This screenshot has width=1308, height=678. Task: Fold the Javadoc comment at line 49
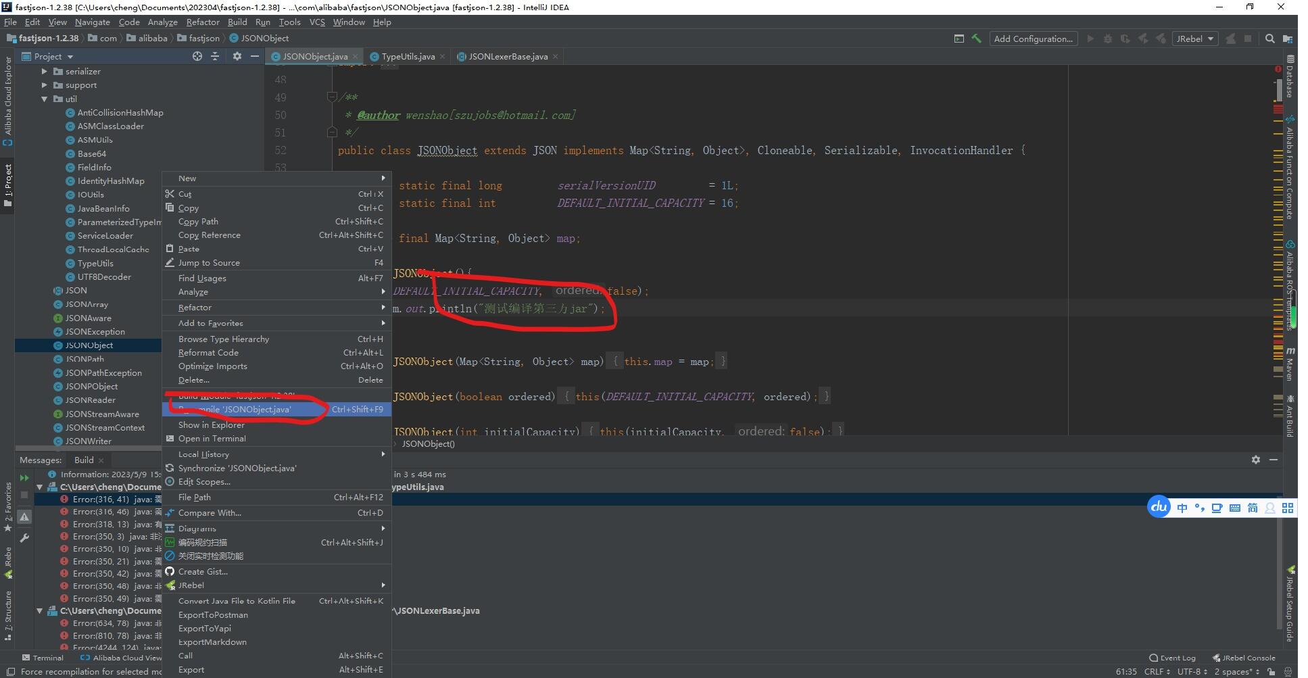tap(331, 97)
